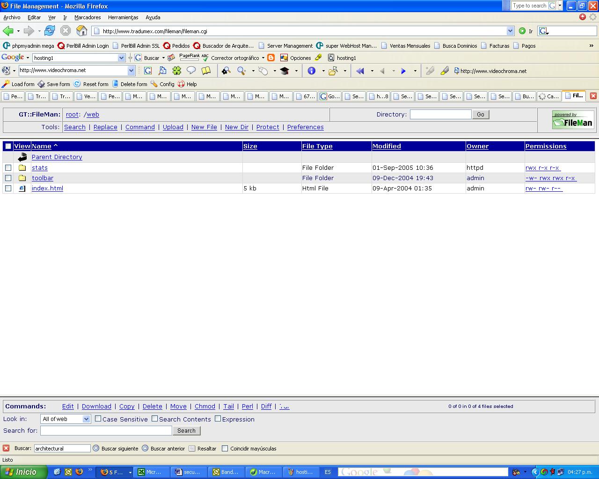Click the graduation cap icon
This screenshot has height=479, width=599.
pos(285,71)
